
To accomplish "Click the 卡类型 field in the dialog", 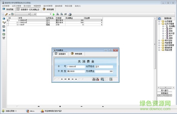I will click(76, 71).
